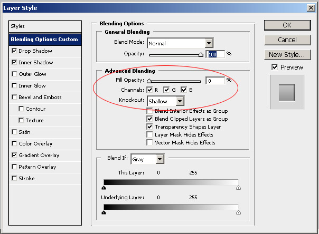Viewport: 319px width, 234px height.
Task: Click the Underlying Layer gradient bar
Action: click(x=171, y=207)
